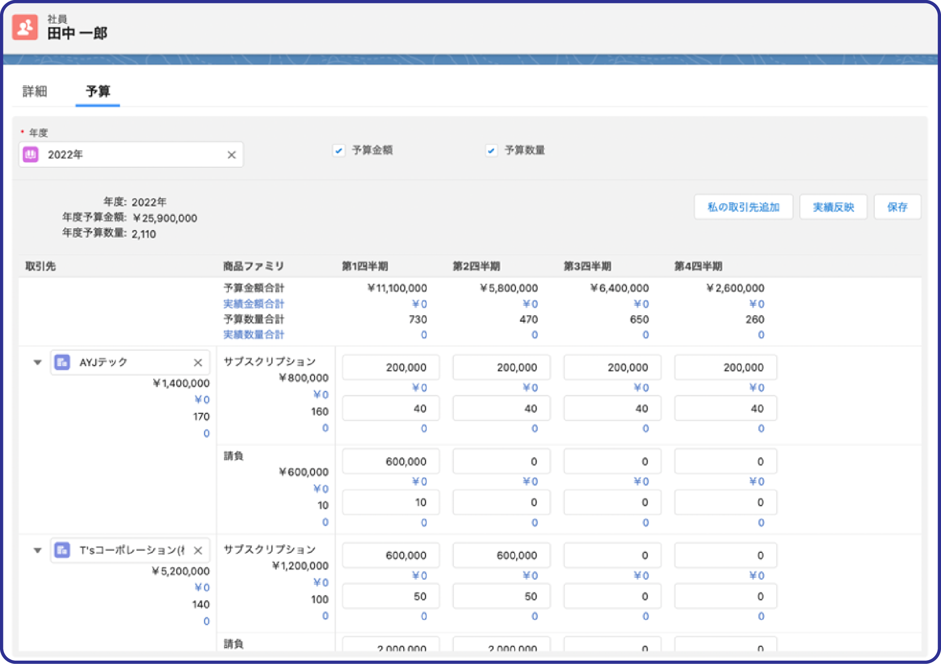This screenshot has height=664, width=941.
Task: Click the 実績金額合計 link
Action: pos(253,304)
